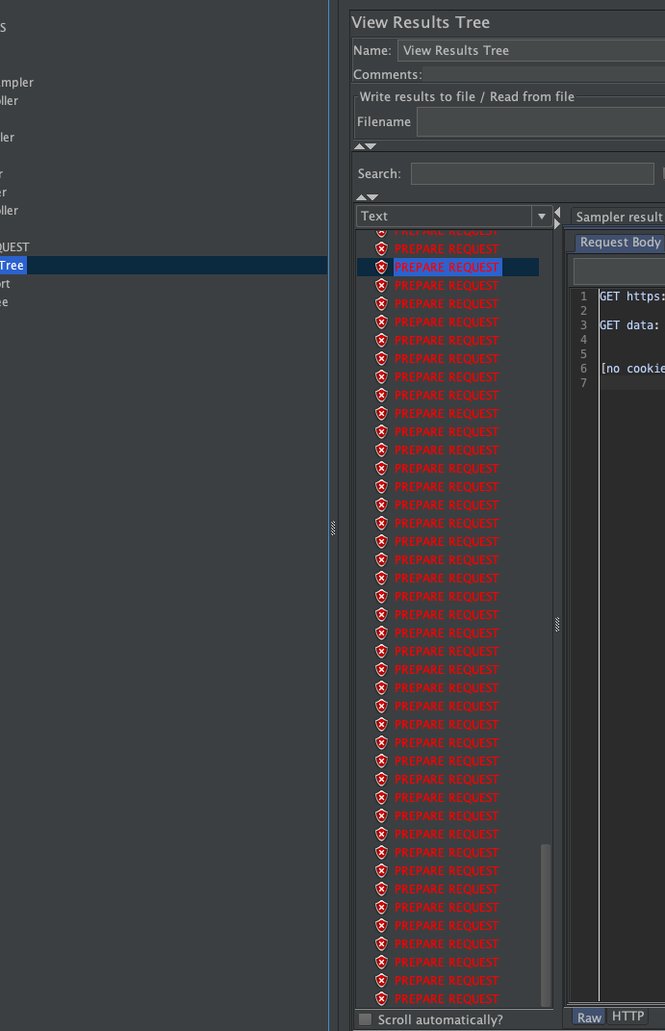The image size is (665, 1031).
Task: Click the split-pane collapse arrows beside the Text dropdown
Action: click(557, 218)
